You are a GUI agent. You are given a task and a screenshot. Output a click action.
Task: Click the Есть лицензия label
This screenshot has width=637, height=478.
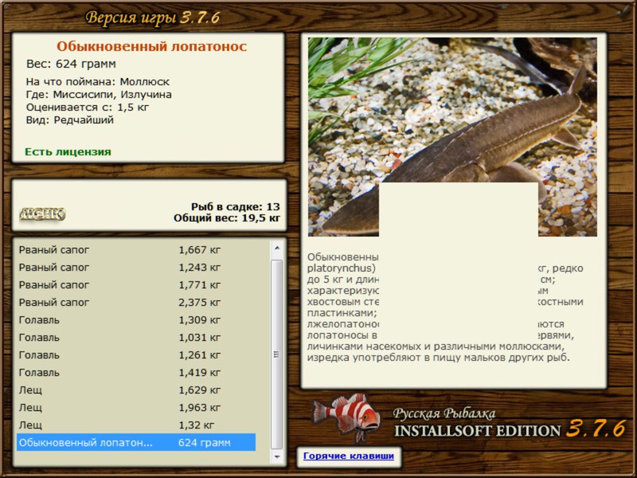(x=68, y=151)
